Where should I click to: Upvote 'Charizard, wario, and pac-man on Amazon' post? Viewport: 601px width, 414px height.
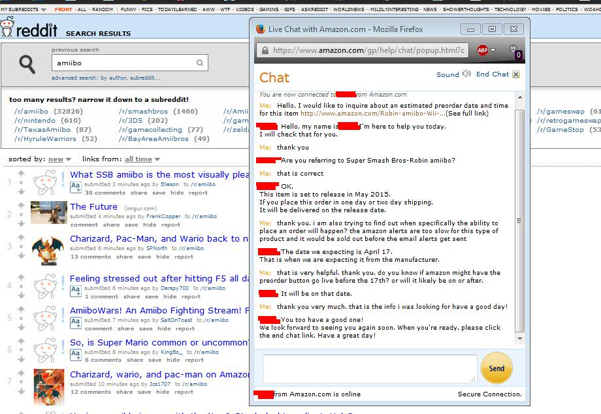(x=21, y=373)
